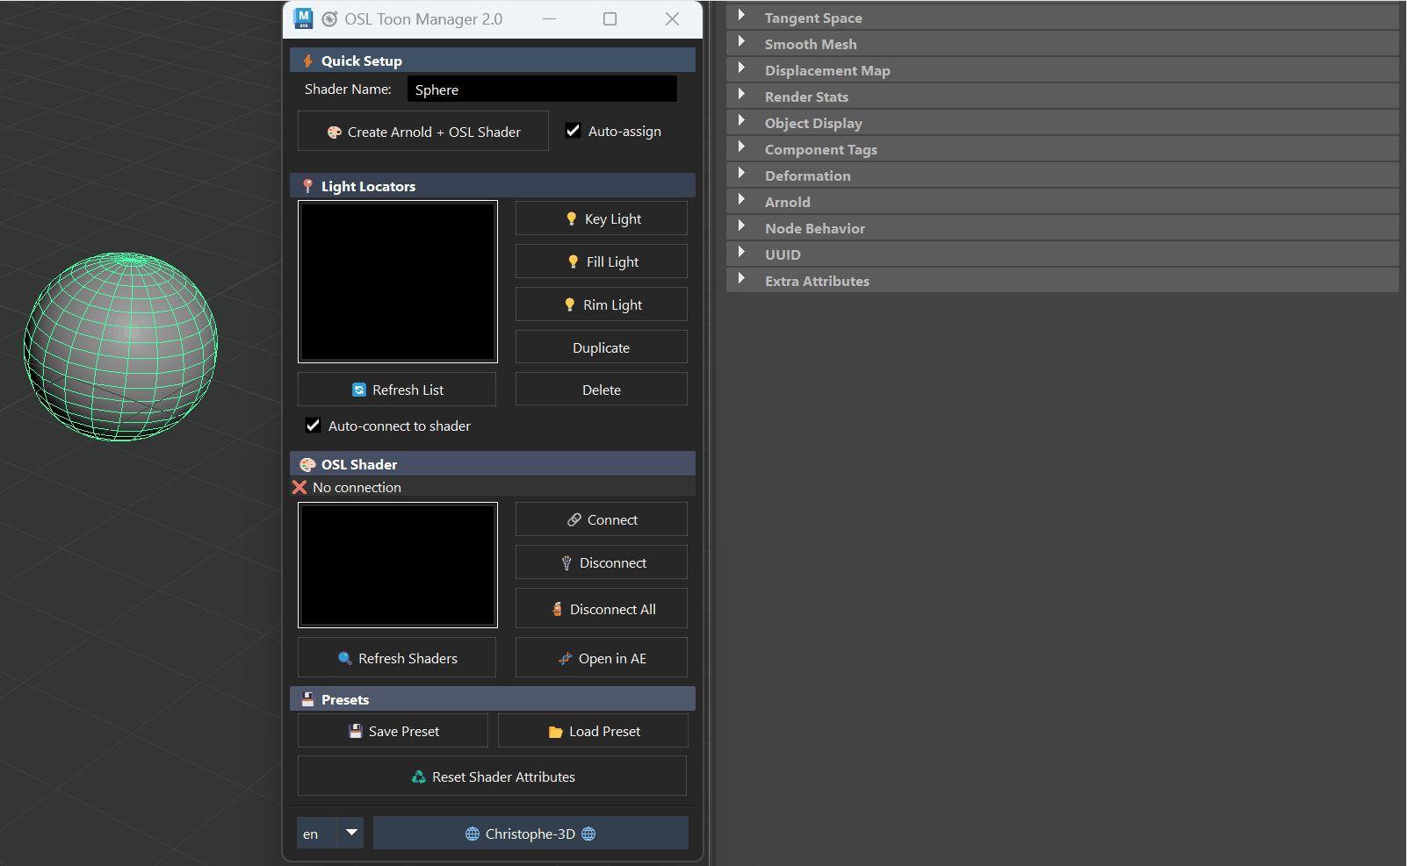Screen dimensions: 1407x866
Task: Maximize the OSL Toon Manager window
Action: [610, 18]
